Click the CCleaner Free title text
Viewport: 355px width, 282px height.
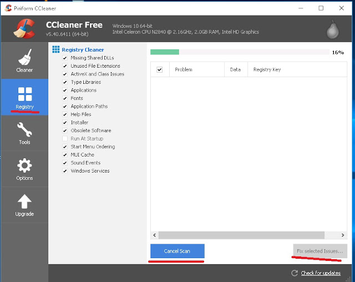click(74, 24)
